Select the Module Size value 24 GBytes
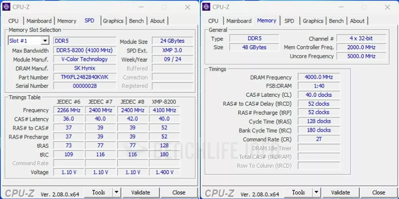 click(x=172, y=41)
